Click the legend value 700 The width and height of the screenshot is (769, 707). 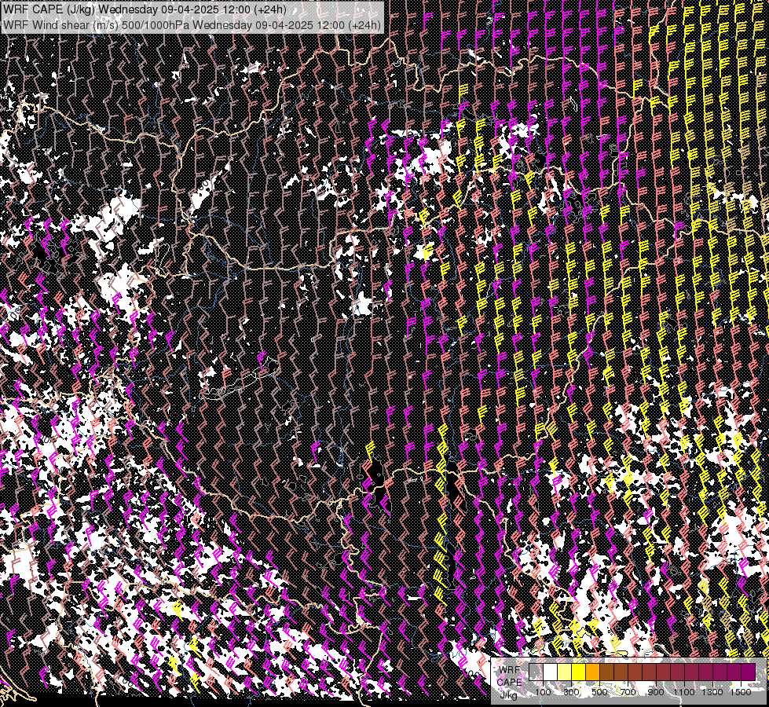click(628, 692)
